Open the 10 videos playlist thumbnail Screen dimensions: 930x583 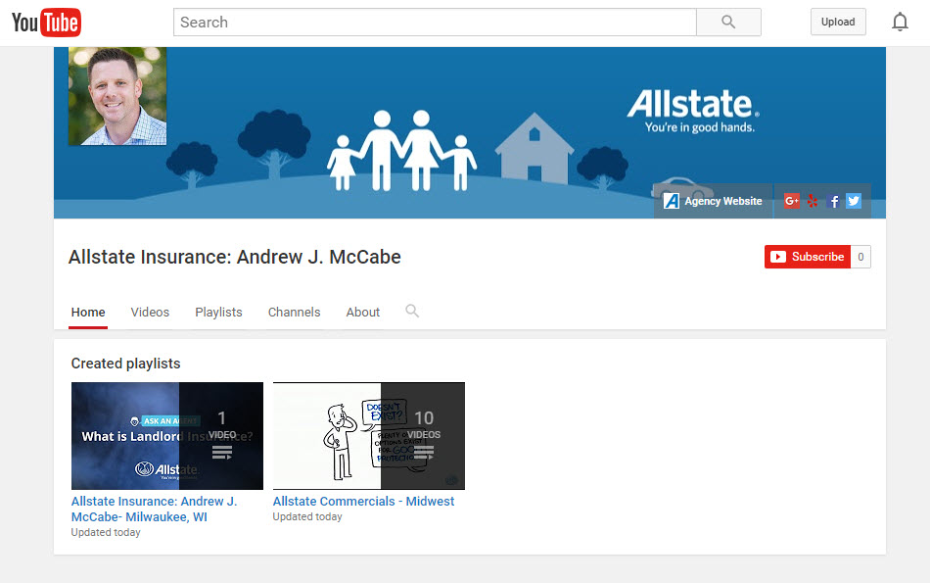(x=369, y=436)
